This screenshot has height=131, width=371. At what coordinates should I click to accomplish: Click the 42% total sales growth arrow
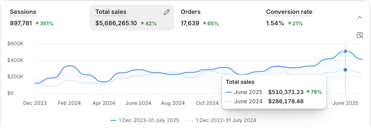coord(142,23)
